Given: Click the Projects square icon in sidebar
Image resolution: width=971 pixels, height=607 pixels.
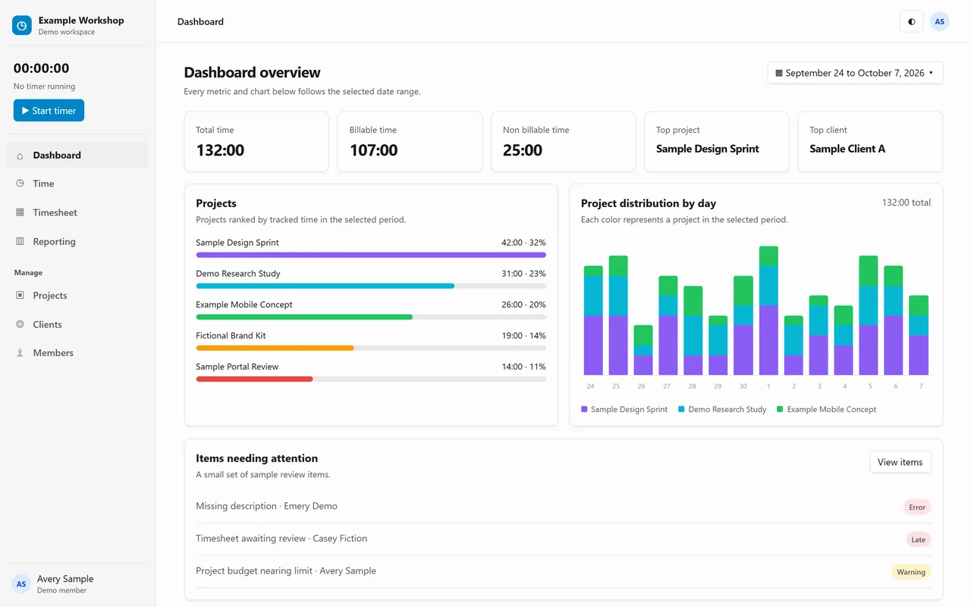Looking at the screenshot, I should pyautogui.click(x=20, y=295).
